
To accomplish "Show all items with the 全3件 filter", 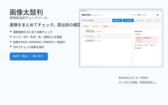I will tap(113, 26).
